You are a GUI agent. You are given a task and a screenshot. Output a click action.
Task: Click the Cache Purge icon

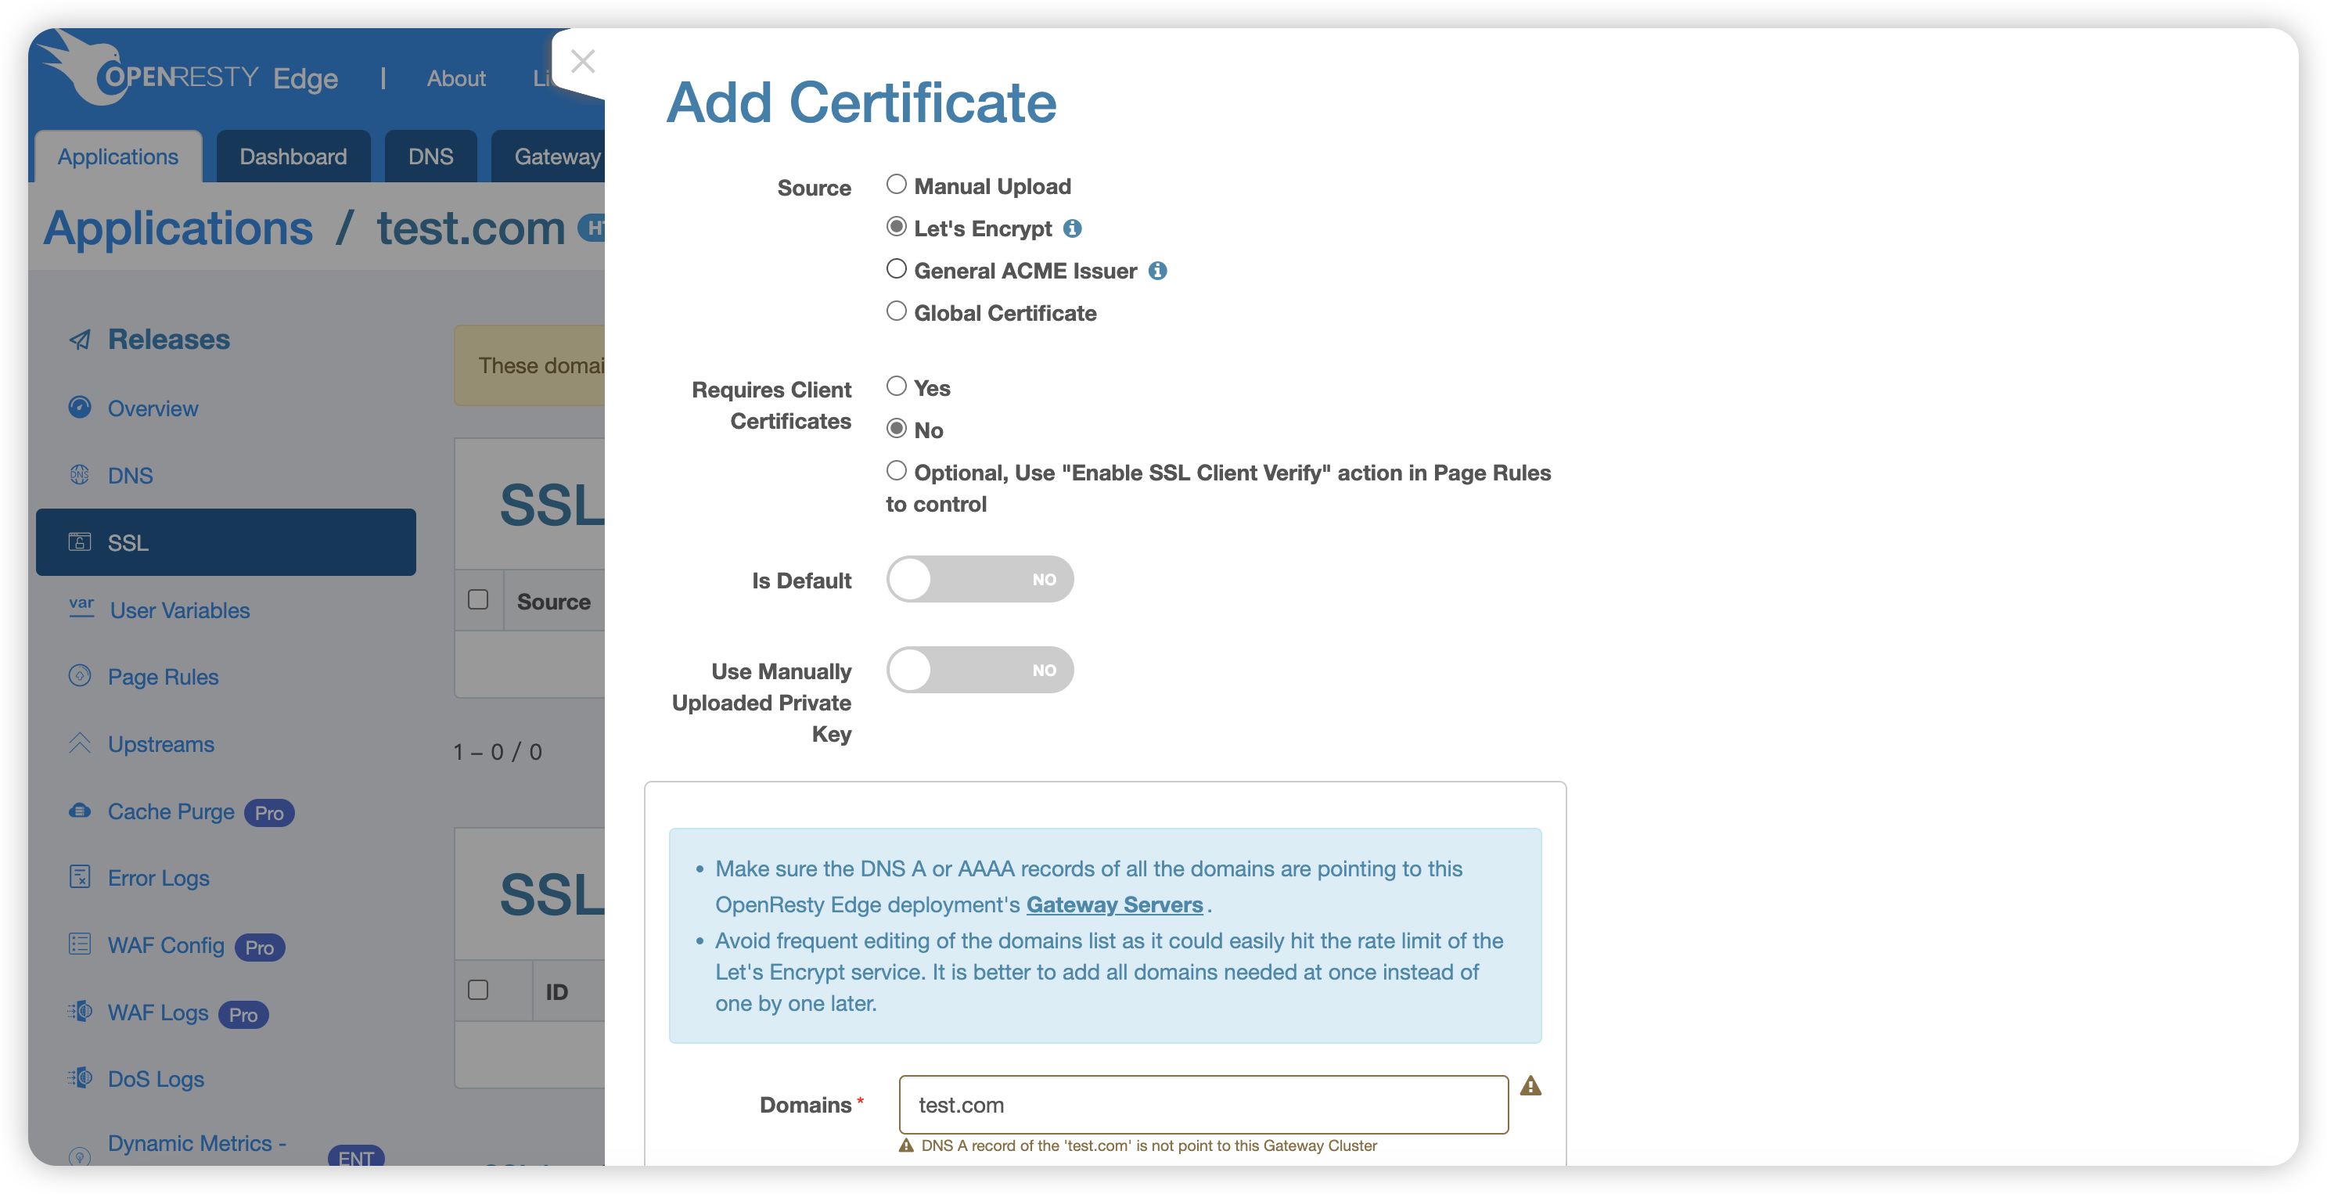coord(81,810)
